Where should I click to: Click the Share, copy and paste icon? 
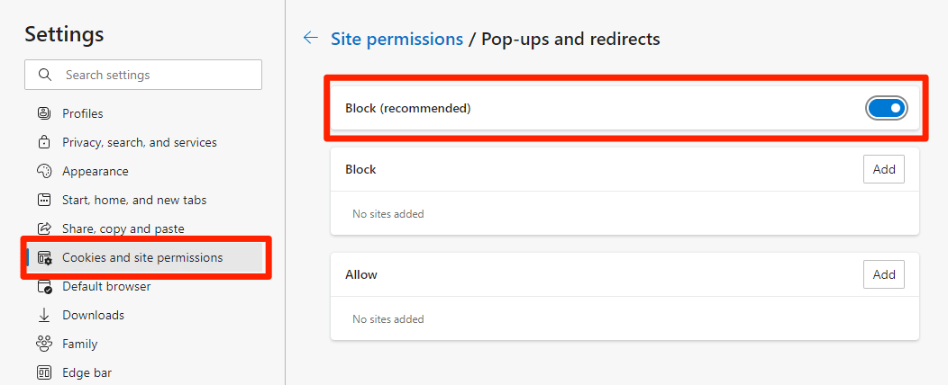point(44,228)
